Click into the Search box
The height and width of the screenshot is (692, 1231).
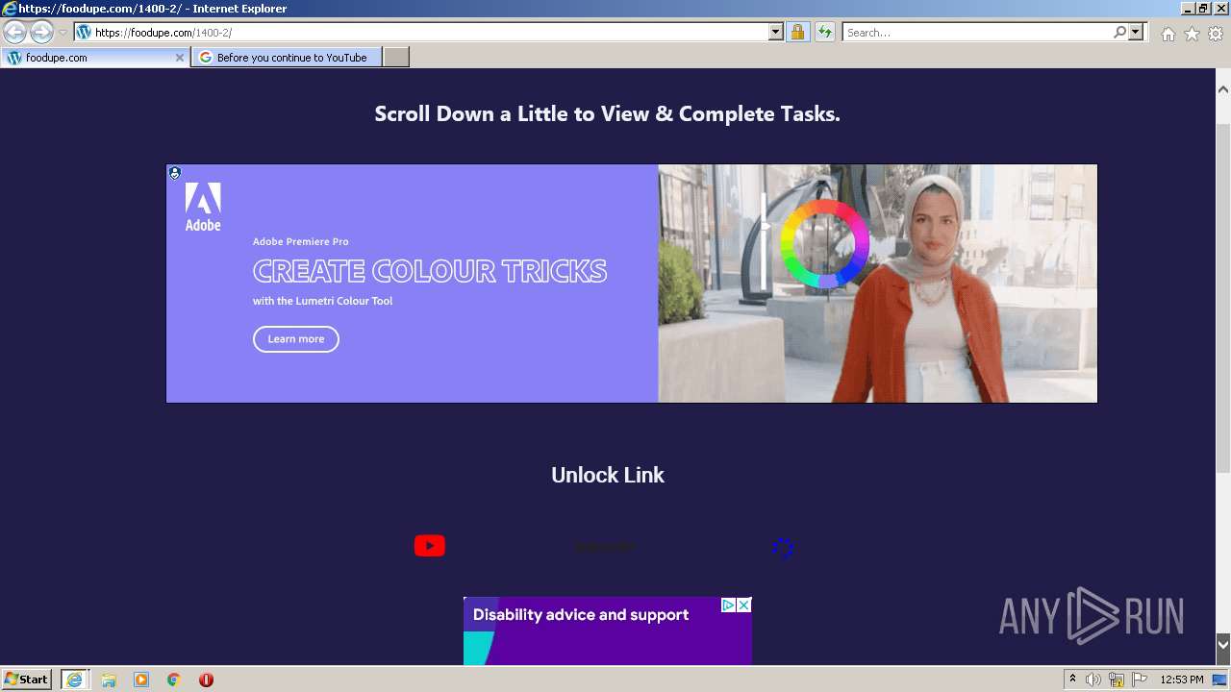pos(976,32)
